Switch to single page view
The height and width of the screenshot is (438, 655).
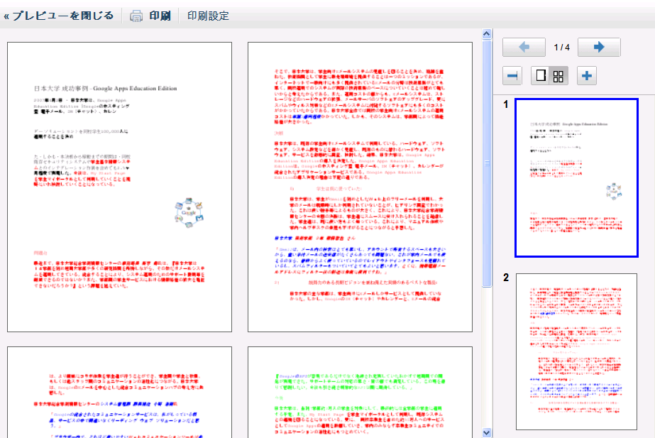pos(540,76)
